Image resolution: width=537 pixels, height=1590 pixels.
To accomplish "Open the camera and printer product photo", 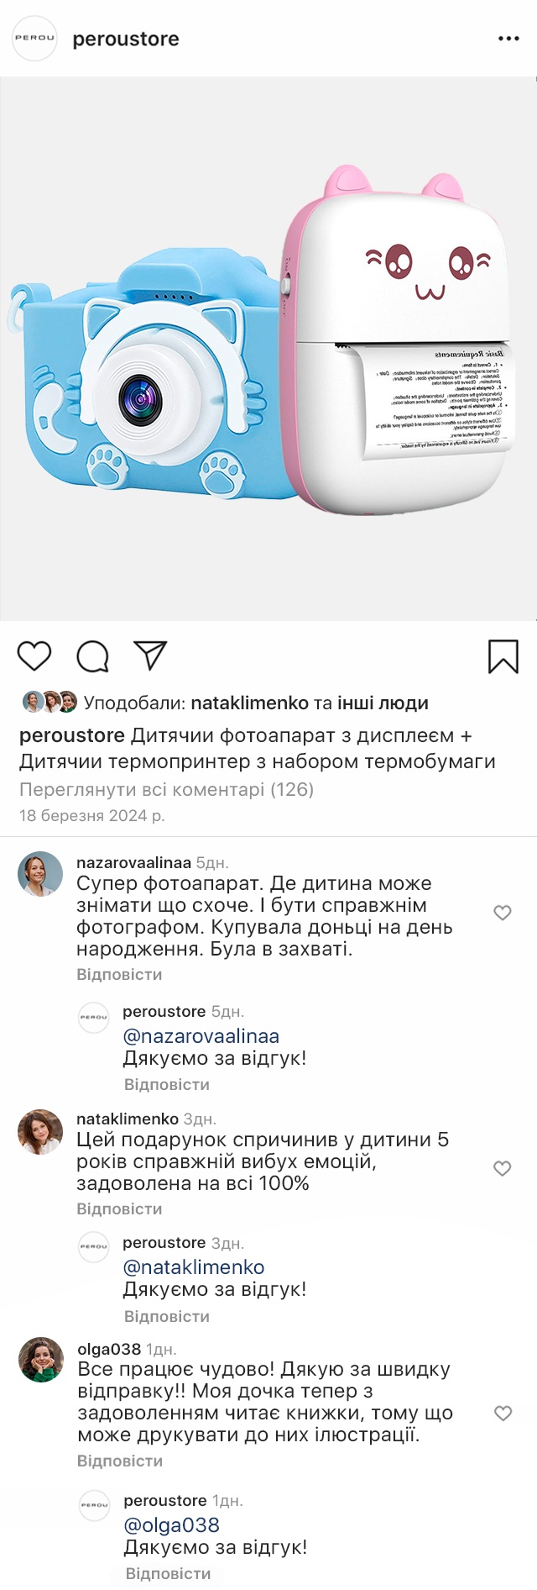I will pos(268,349).
